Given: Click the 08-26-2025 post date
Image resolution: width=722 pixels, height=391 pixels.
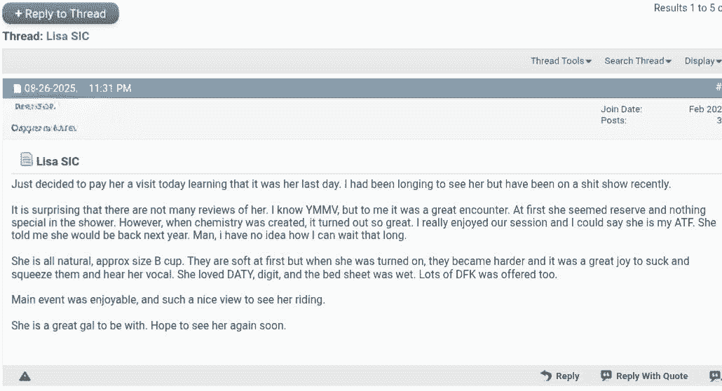Looking at the screenshot, I should pyautogui.click(x=50, y=88).
